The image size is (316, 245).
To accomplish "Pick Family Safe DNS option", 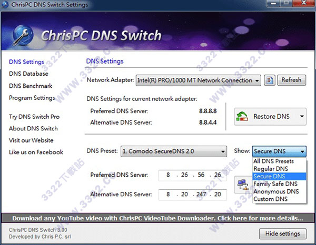I will pyautogui.click(x=279, y=184).
